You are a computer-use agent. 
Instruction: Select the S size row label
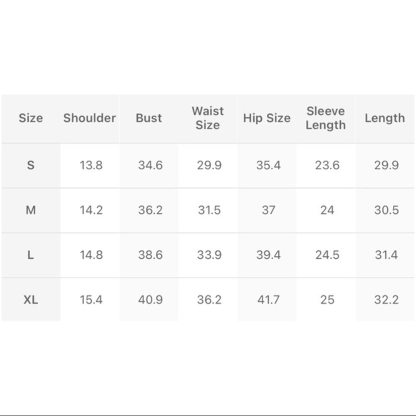(x=31, y=165)
